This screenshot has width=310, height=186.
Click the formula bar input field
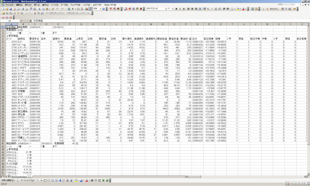(x=170, y=21)
